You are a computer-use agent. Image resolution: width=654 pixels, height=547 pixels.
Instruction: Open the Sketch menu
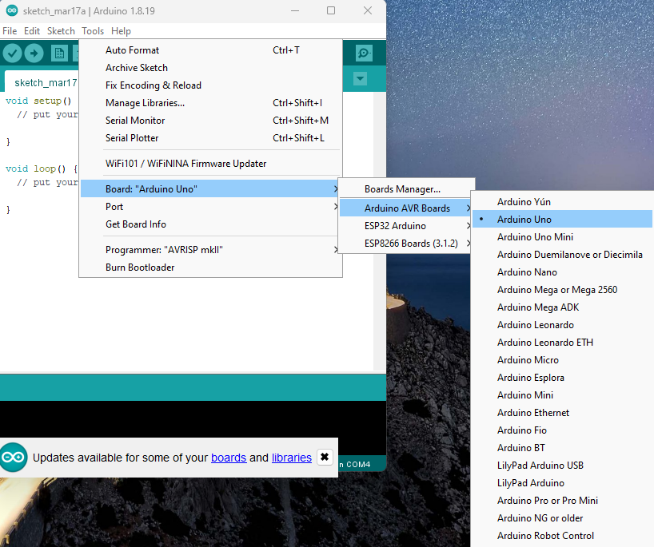click(61, 31)
